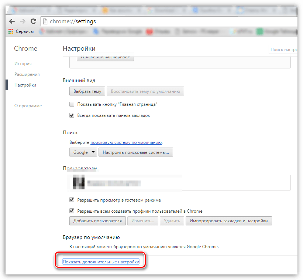303x280 pixels.
Task: Click the Выбрать тему button
Action: [x=87, y=91]
